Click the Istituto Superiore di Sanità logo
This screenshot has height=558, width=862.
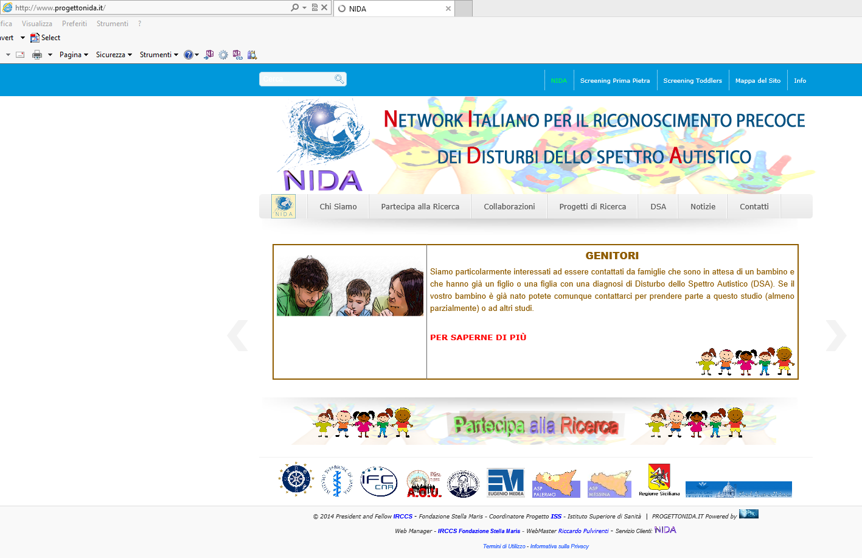point(337,481)
